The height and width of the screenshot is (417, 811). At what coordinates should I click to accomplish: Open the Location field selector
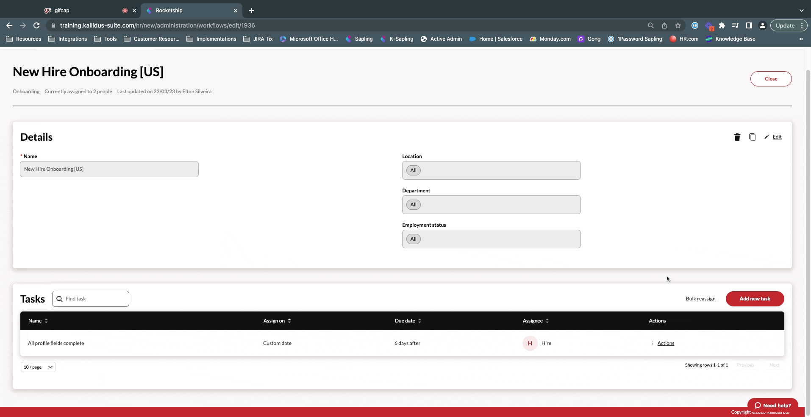click(x=491, y=170)
